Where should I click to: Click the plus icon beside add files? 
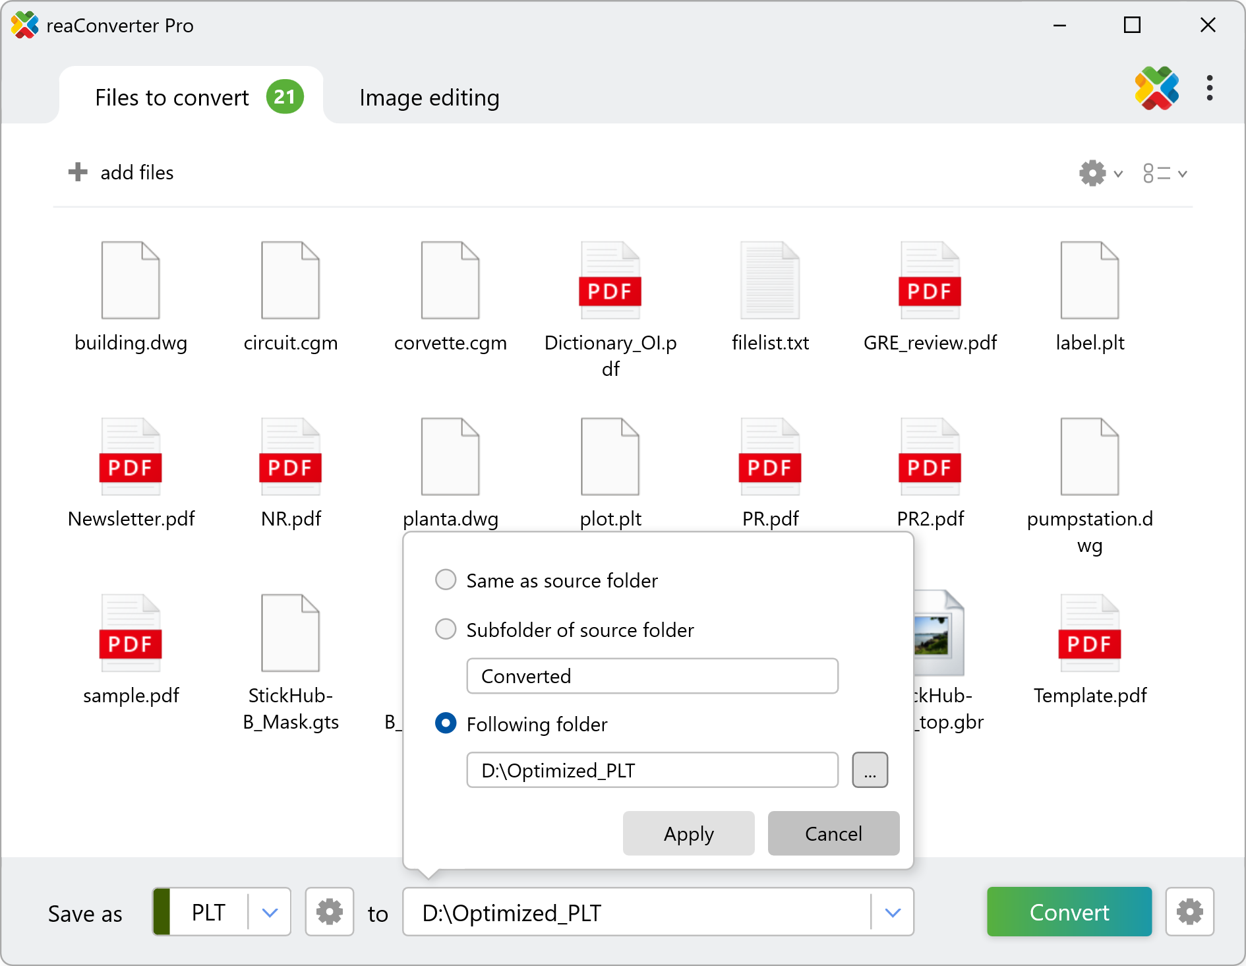78,172
